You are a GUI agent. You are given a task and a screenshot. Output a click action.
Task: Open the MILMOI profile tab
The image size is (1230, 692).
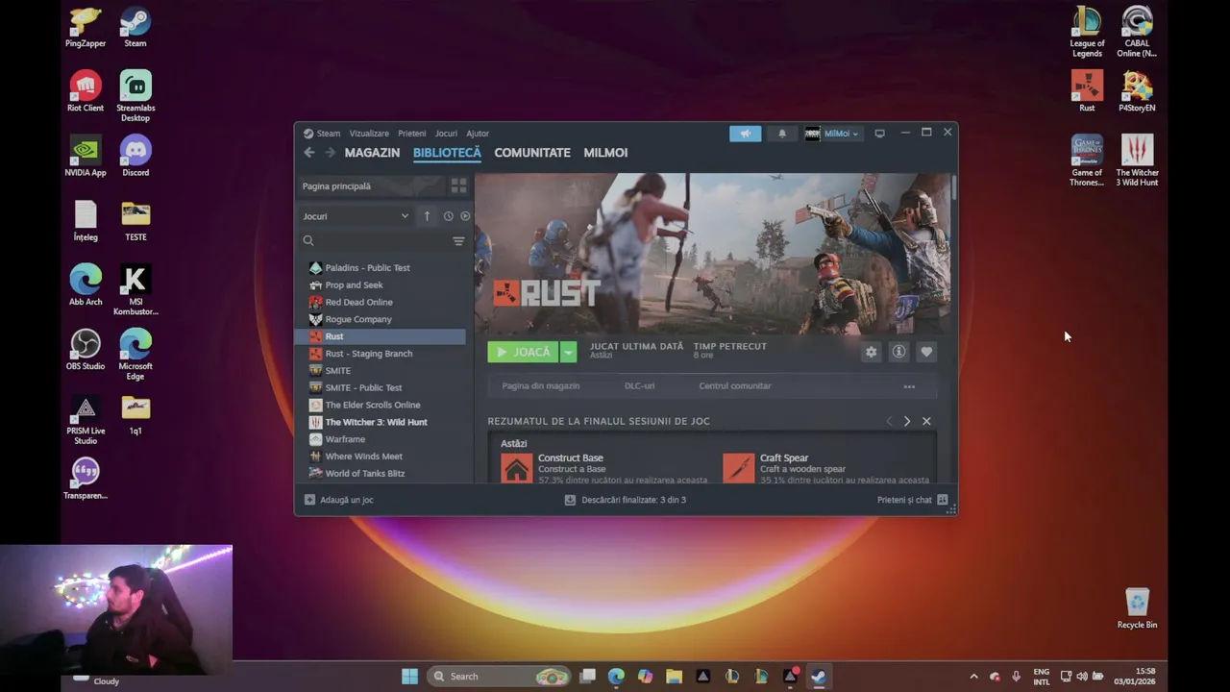coord(605,153)
